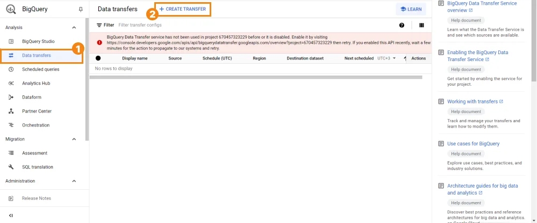The width and height of the screenshot is (537, 223).
Task: Open the Working with transfers link
Action: pos(475,102)
